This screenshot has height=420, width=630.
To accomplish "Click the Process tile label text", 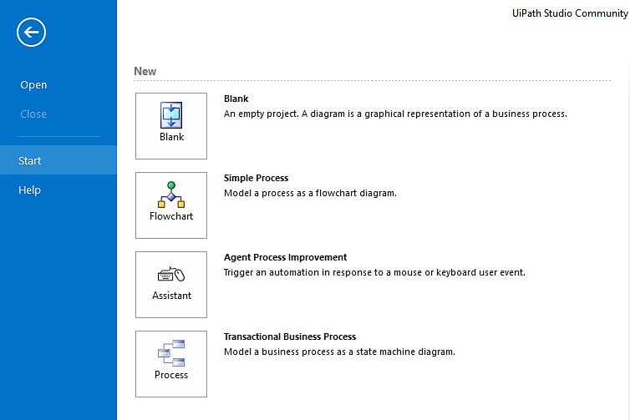I will [x=171, y=375].
